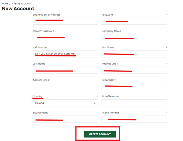Image resolution: width=183 pixels, height=141 pixels.
Task: Focus the Business email Address field
Action: coord(65,21)
